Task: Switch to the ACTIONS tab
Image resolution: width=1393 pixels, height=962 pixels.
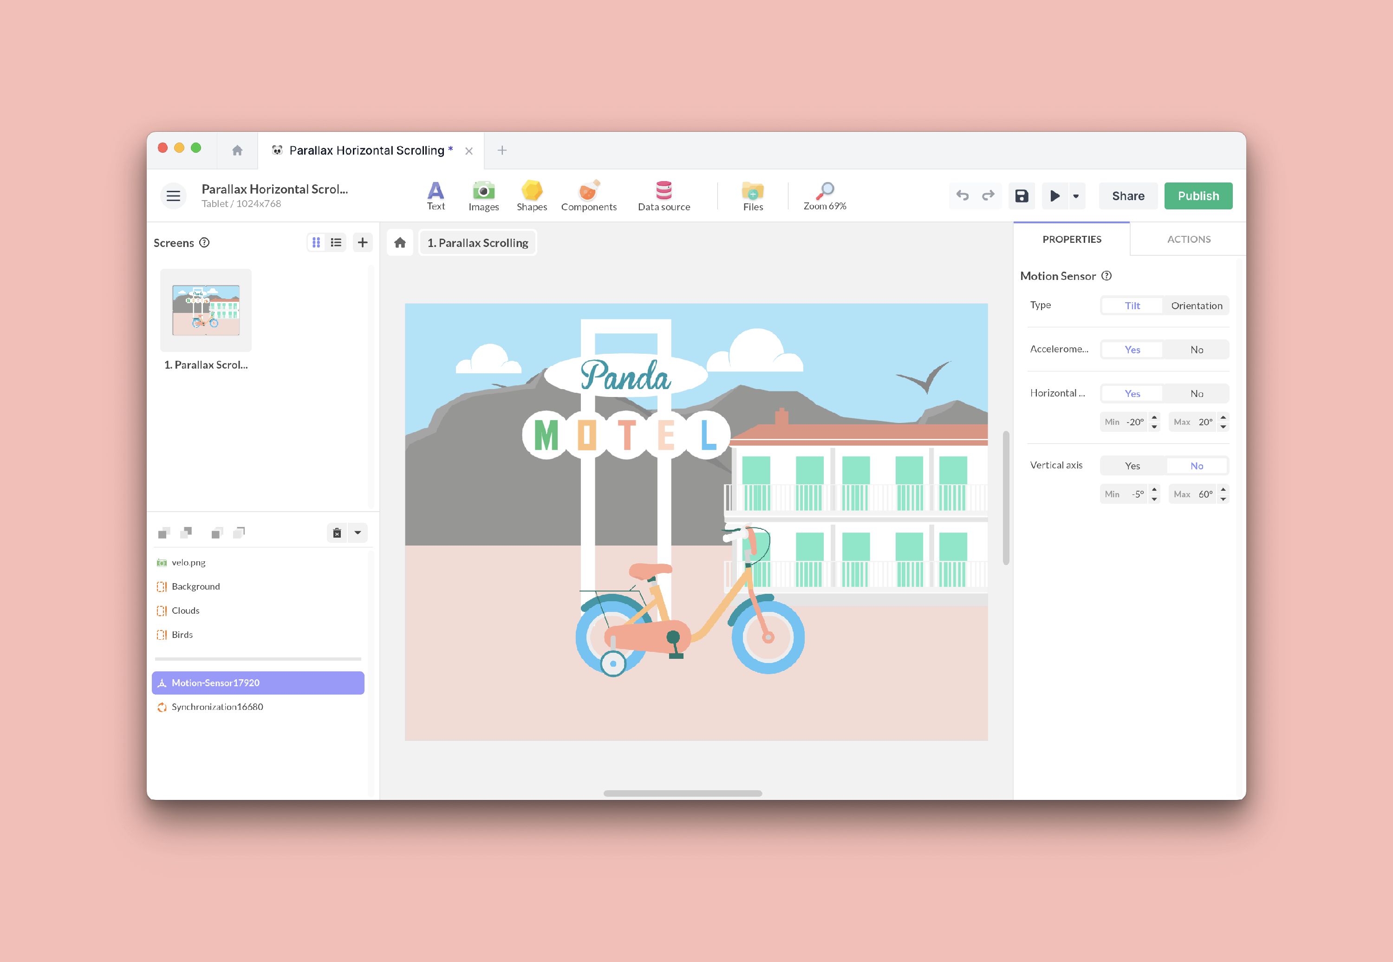Action: 1188,239
